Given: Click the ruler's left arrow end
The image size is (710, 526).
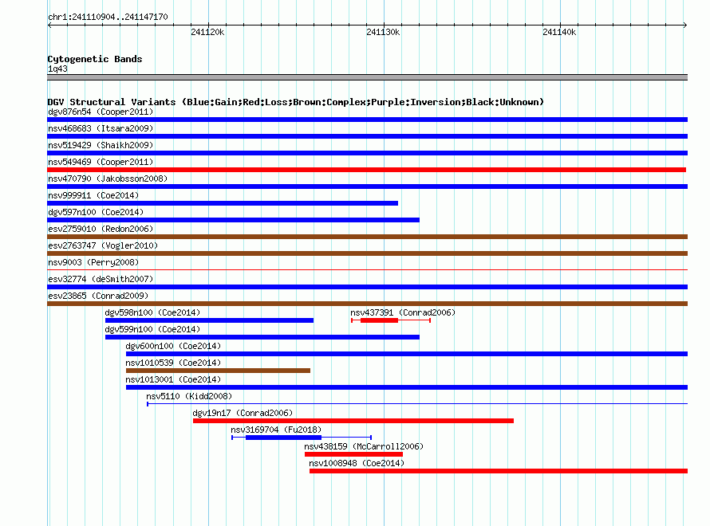Looking at the screenshot, I should [49, 25].
